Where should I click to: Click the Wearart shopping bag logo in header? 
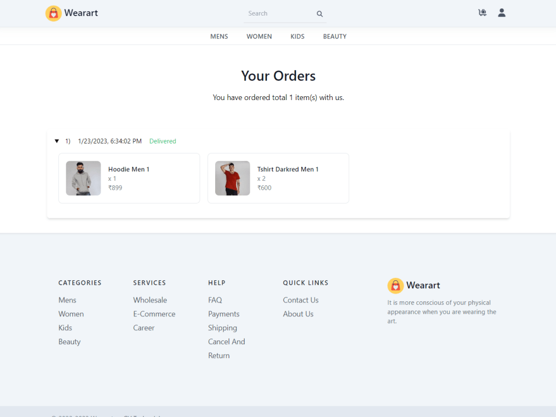pos(53,13)
